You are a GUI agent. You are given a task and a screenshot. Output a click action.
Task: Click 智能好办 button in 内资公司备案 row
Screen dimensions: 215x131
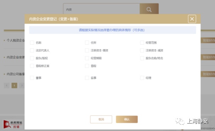pos(208,74)
